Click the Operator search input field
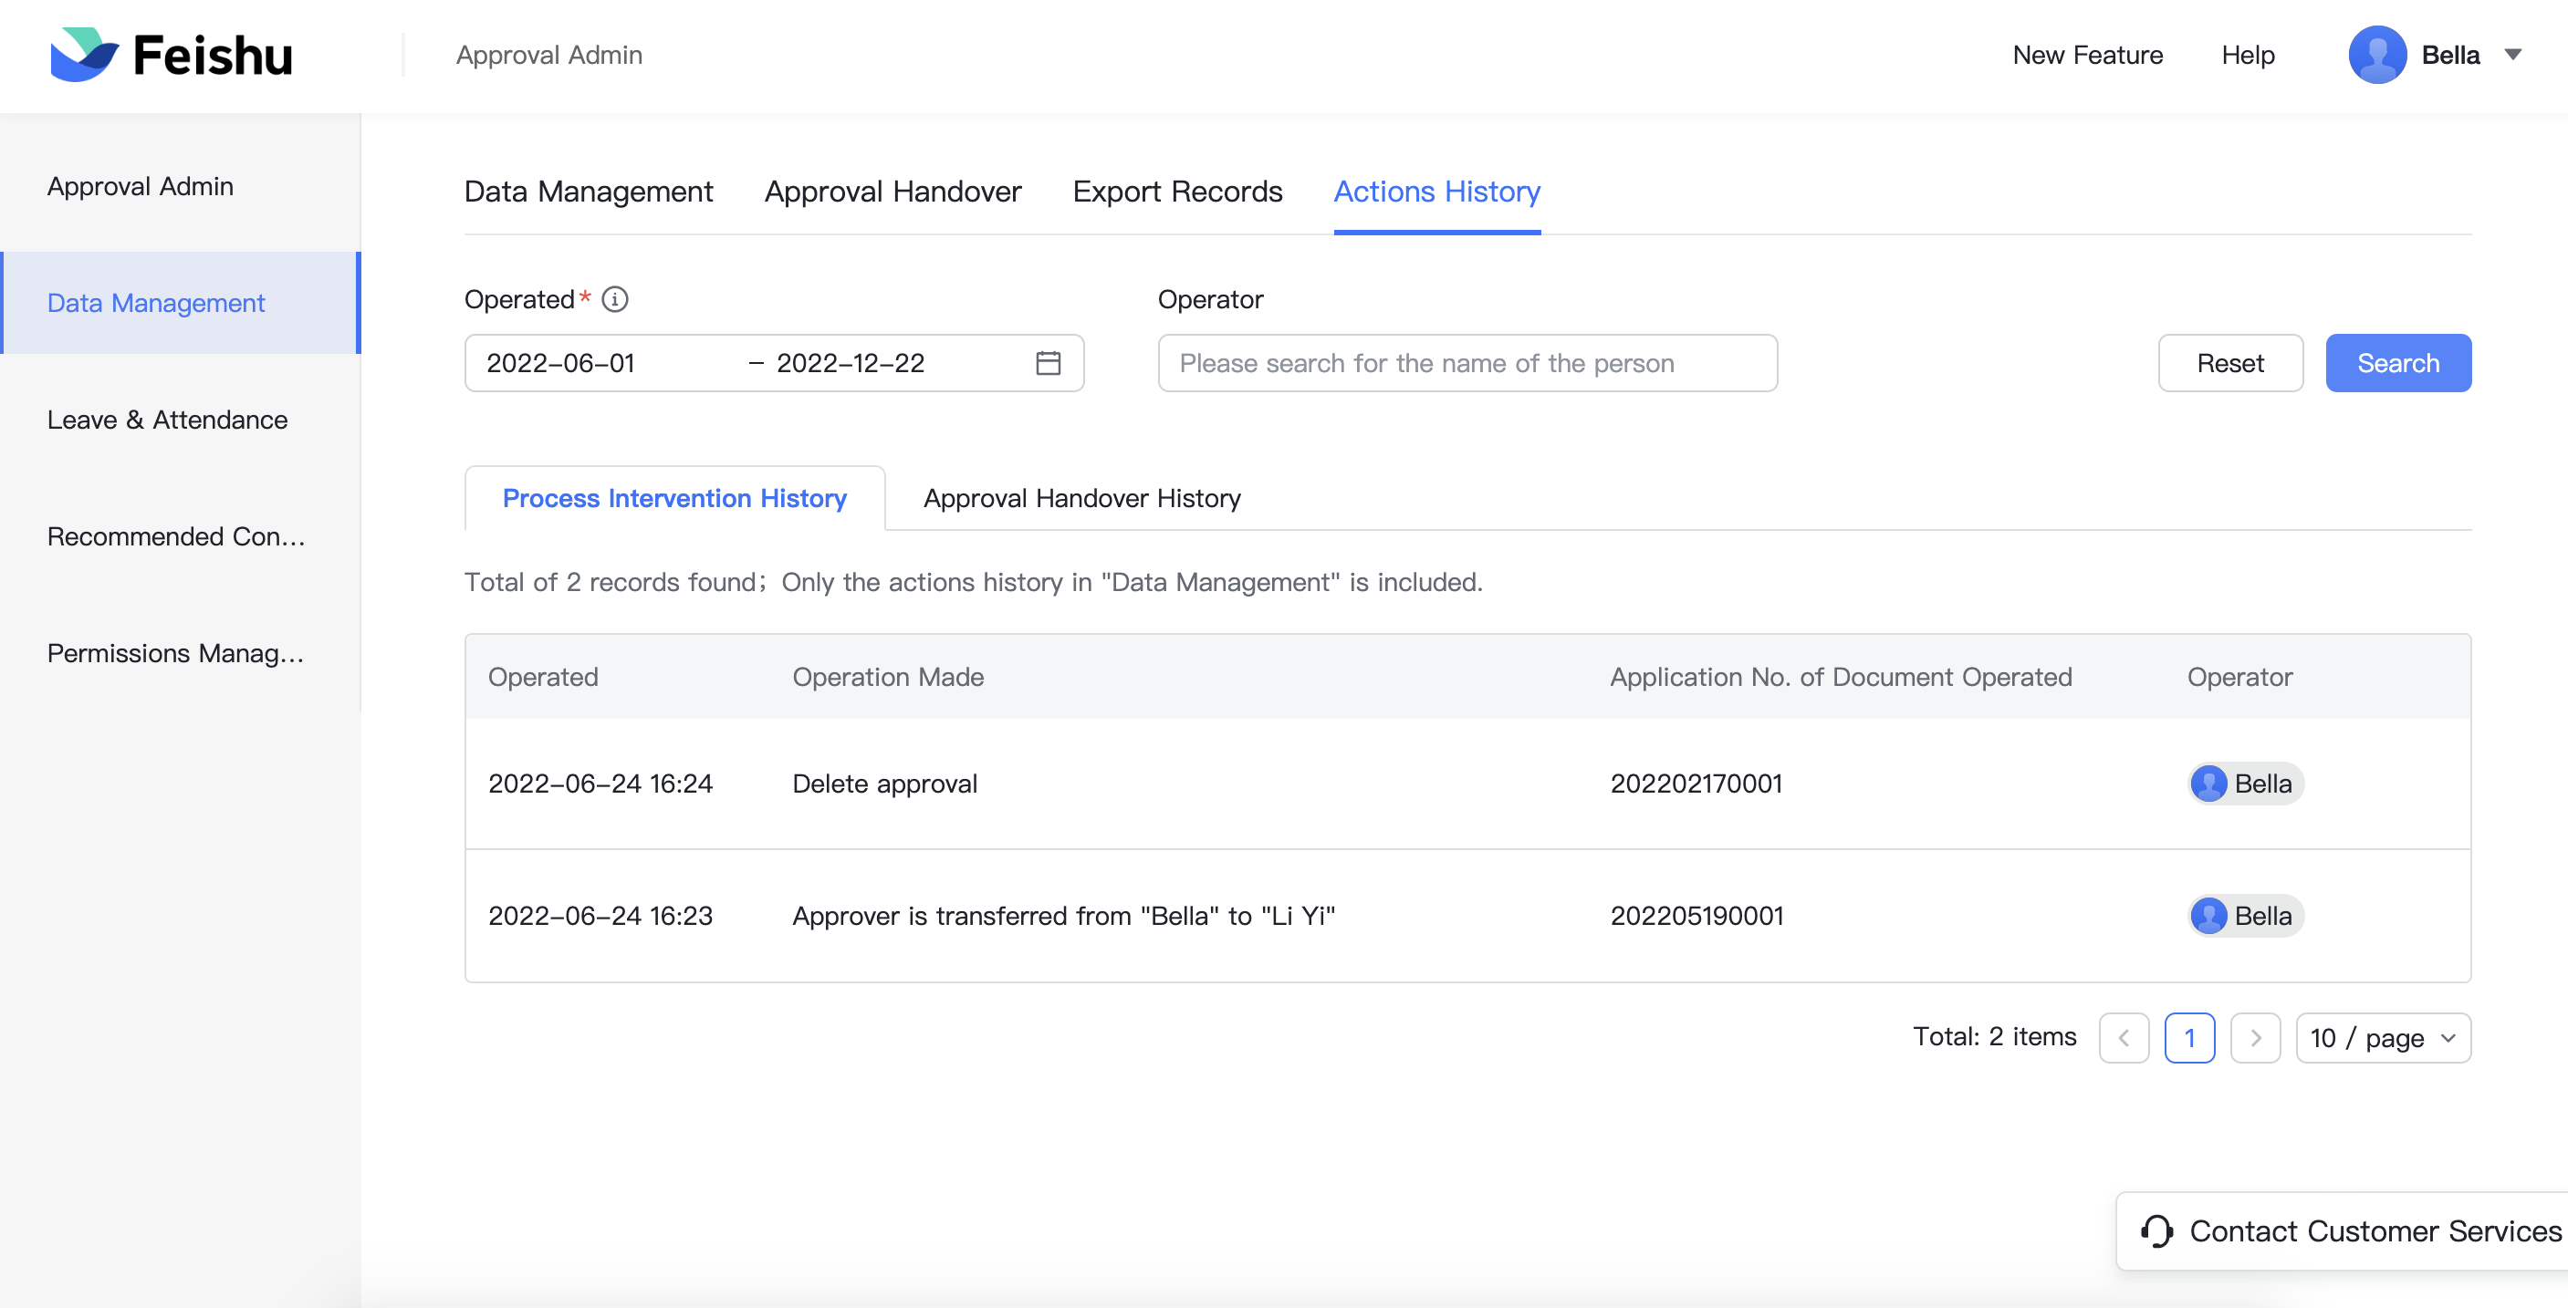 click(1466, 363)
